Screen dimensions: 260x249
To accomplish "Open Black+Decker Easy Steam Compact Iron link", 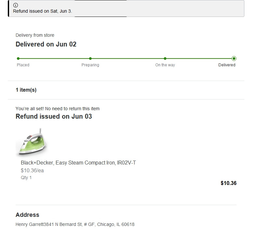I will click(78, 163).
